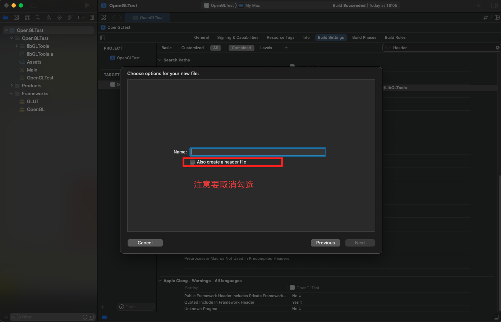Toggle the inspectors panel at top right

pos(494,5)
